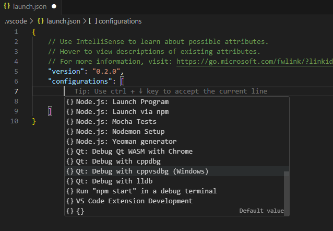This screenshot has width=333, height=231.
Task: Select Node.js: Launch Program suggestion
Action: [x=177, y=102]
